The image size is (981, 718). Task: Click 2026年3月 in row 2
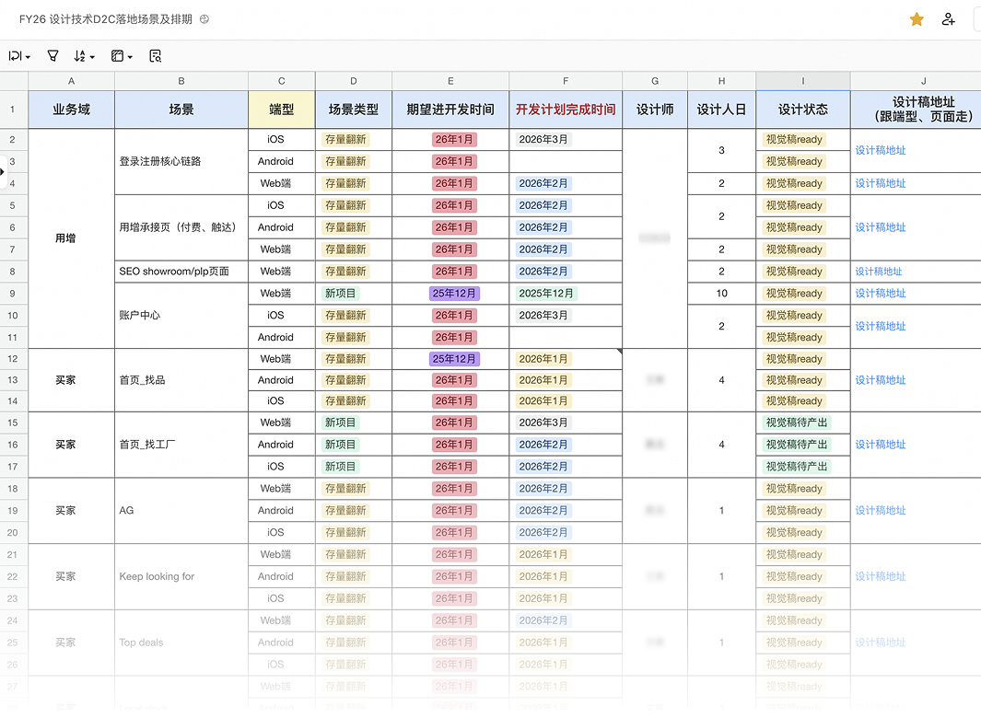(543, 140)
